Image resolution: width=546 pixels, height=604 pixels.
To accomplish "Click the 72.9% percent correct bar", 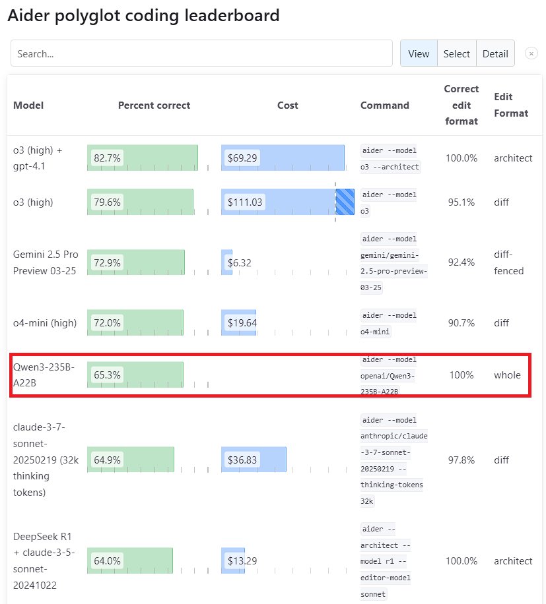I will 136,262.
